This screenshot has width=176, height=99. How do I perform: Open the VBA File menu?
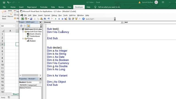point(25,15)
